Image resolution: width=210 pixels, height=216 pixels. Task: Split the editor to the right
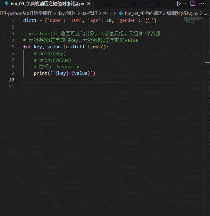coord(193,3)
